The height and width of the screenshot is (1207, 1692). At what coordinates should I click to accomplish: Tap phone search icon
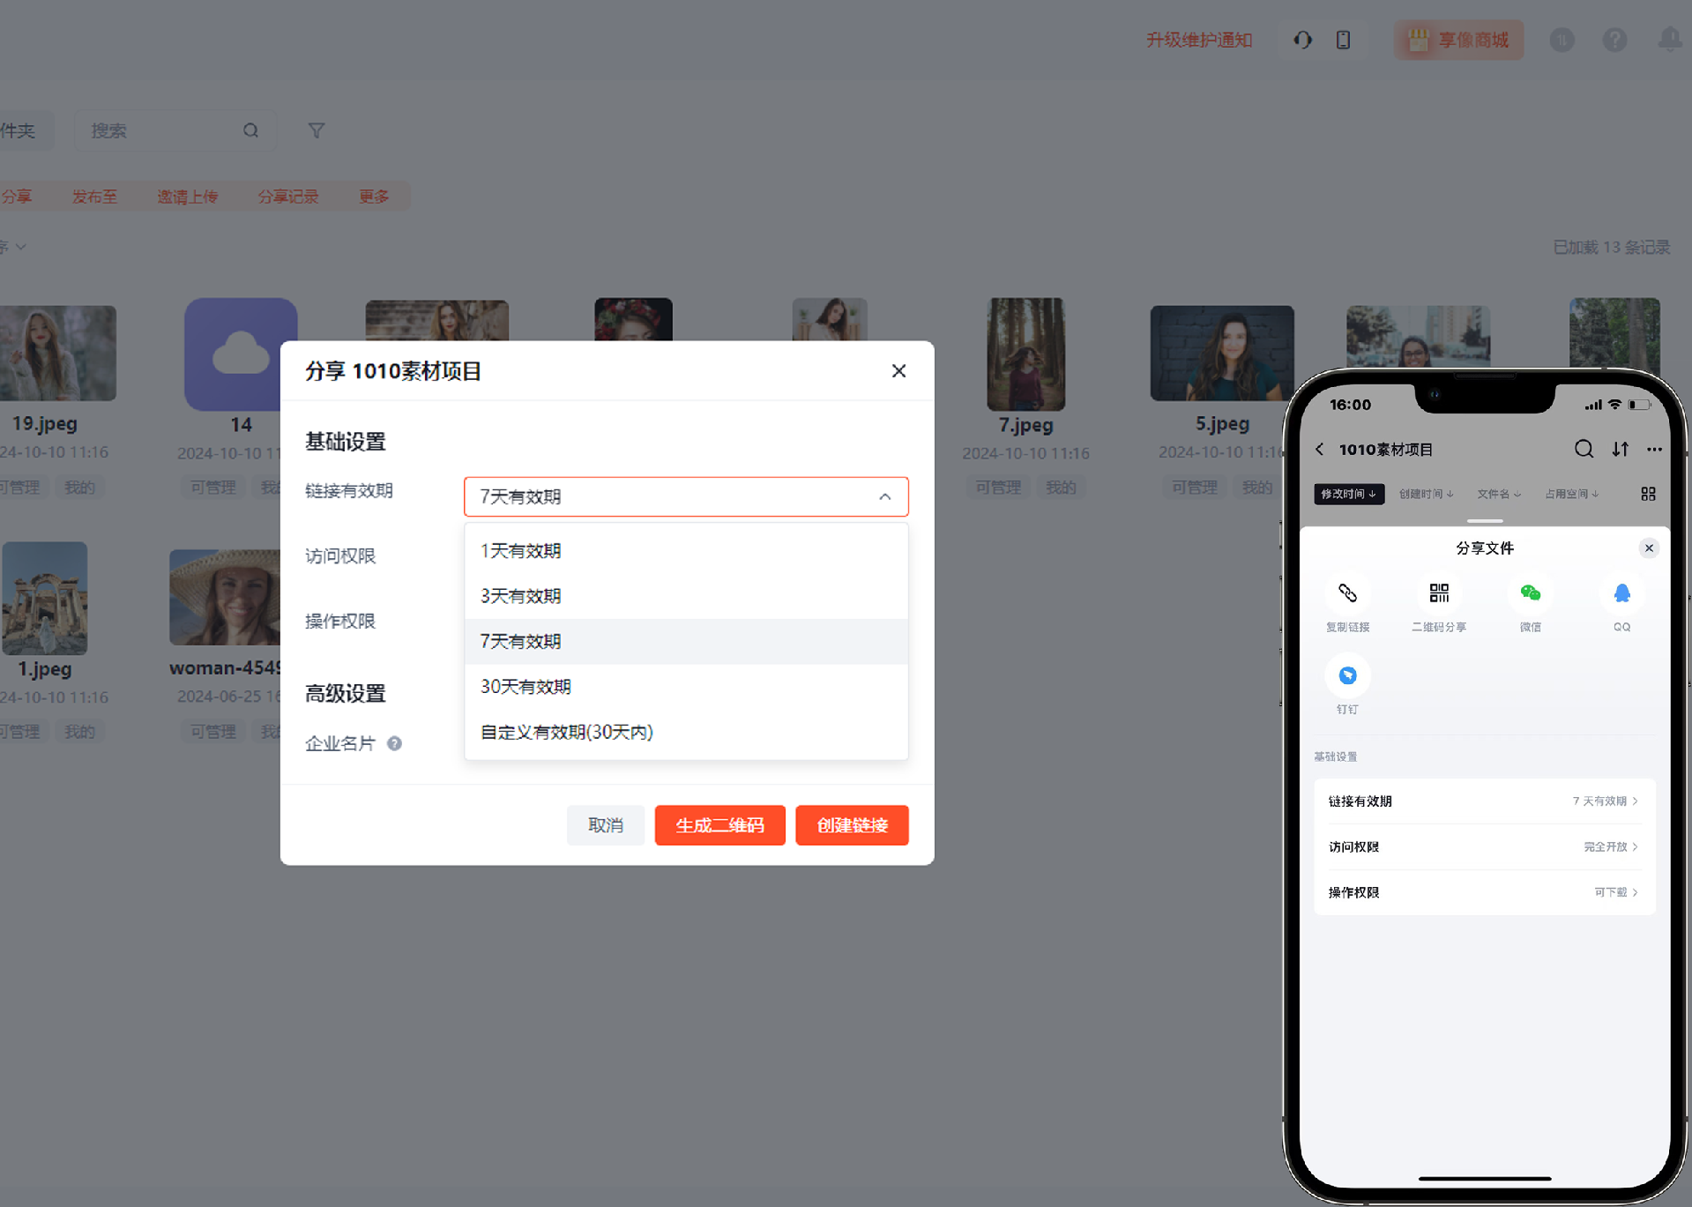coord(1584,449)
